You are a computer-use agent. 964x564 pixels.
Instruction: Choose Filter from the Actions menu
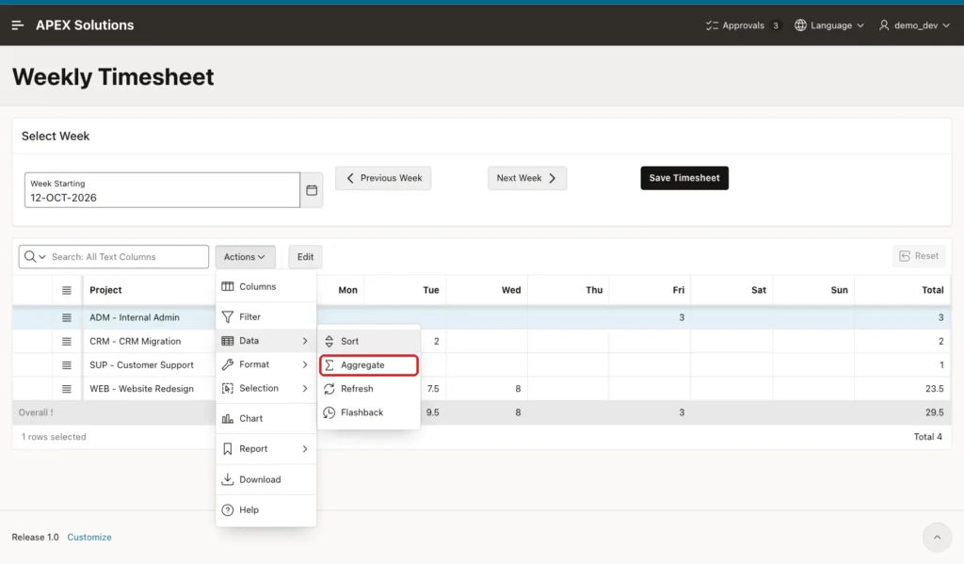click(x=265, y=316)
